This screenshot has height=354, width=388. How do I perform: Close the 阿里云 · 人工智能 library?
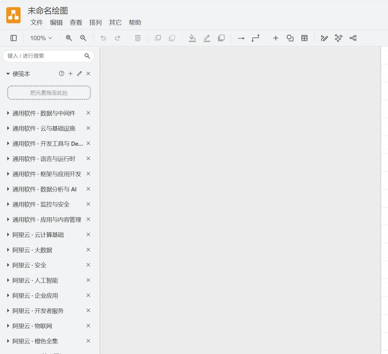click(x=88, y=280)
